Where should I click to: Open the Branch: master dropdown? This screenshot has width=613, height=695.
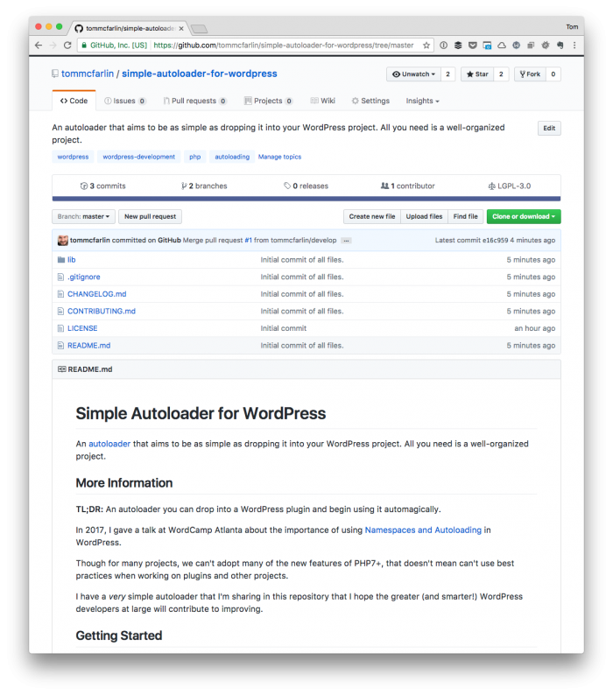tap(83, 217)
